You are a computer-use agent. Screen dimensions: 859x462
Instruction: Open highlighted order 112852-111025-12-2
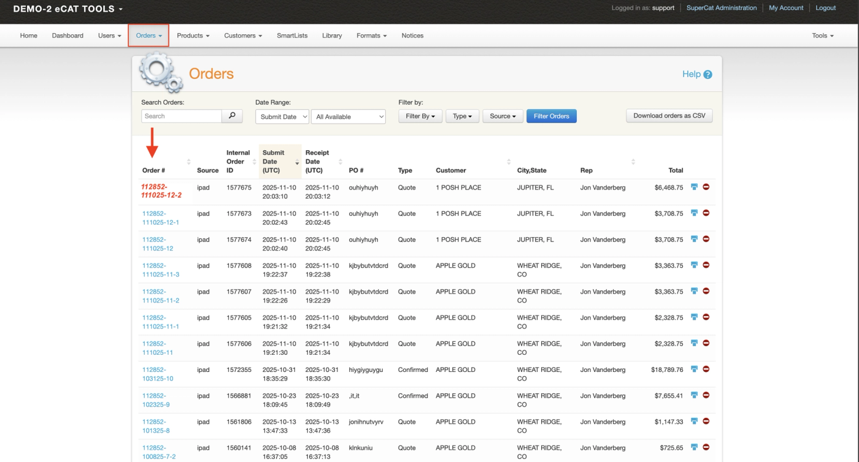click(x=161, y=191)
